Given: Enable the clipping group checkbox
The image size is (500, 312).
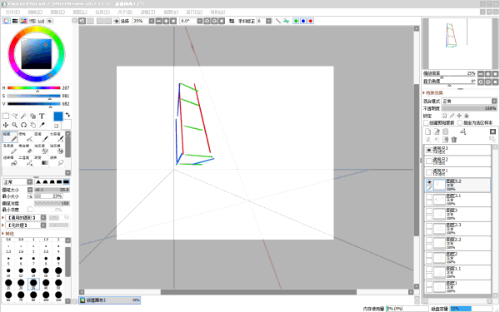Looking at the screenshot, I should click(x=426, y=122).
